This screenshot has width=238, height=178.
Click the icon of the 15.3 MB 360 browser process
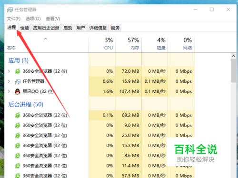pos(18,146)
